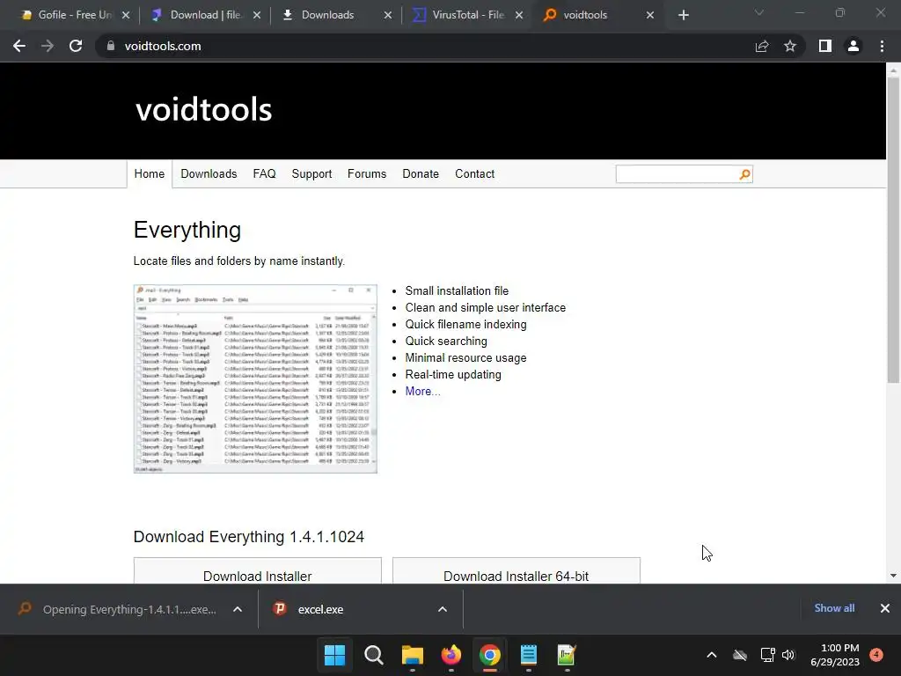Screen dimensions: 901x676
Task: Share this page using the share icon
Action: coord(762,46)
